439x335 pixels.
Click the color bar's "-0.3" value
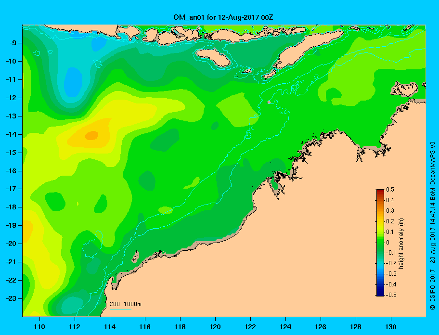(x=391, y=274)
